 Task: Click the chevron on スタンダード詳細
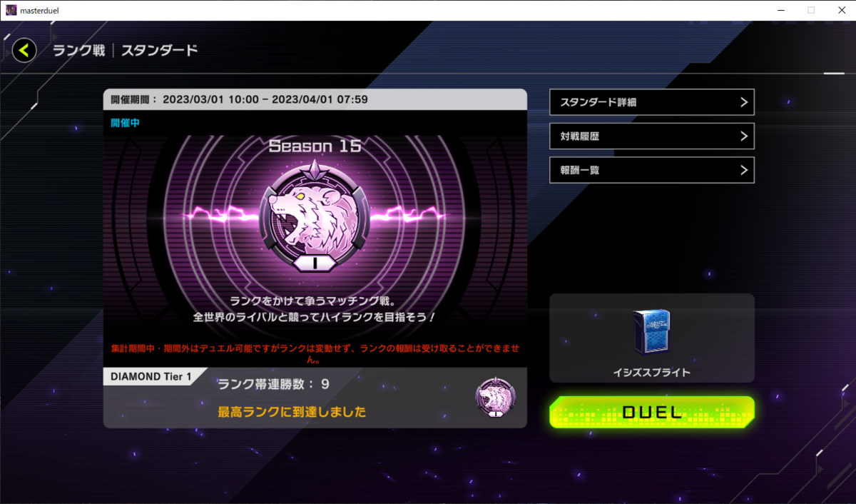tap(744, 102)
